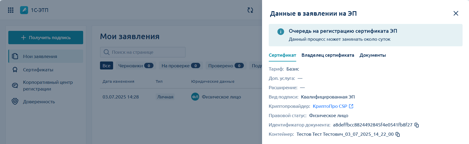Viewport: 469px width, 144px height.
Task: Click the Тип column header
Action: click(159, 81)
